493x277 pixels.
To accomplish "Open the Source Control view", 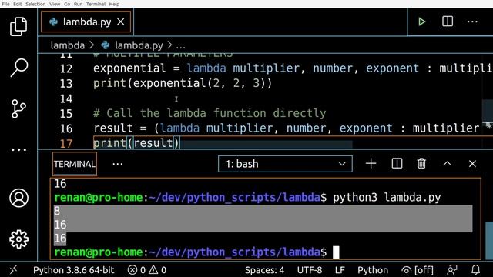I will pyautogui.click(x=18, y=108).
